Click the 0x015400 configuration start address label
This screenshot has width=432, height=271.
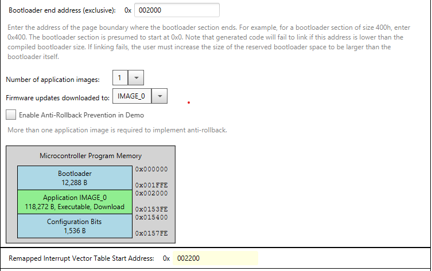(151, 217)
